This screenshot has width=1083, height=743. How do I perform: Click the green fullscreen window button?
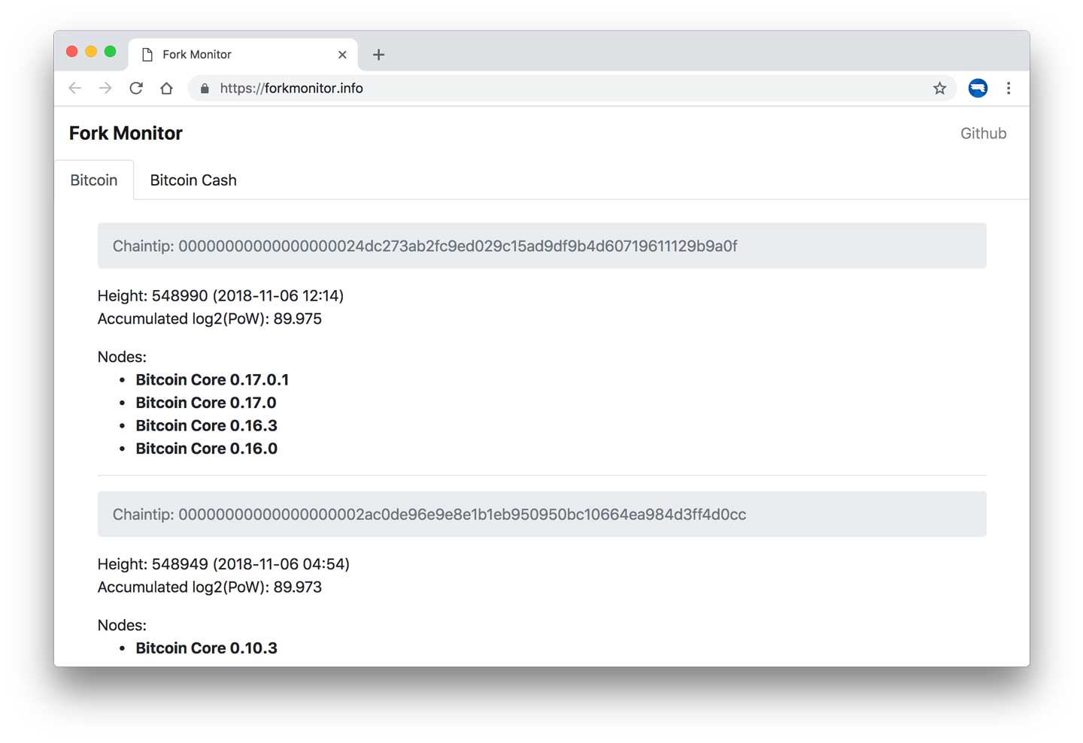[110, 52]
